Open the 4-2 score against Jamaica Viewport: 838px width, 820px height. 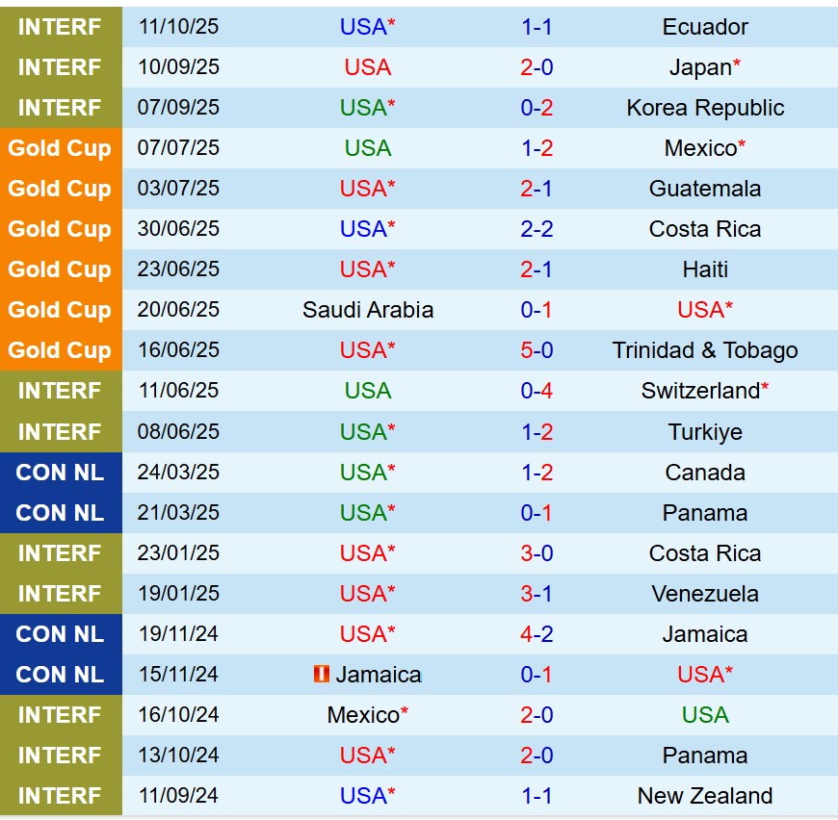(x=537, y=634)
